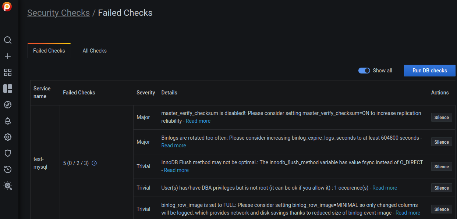The width and height of the screenshot is (457, 219).
Task: Disable the Show all toggle
Action: pos(364,70)
